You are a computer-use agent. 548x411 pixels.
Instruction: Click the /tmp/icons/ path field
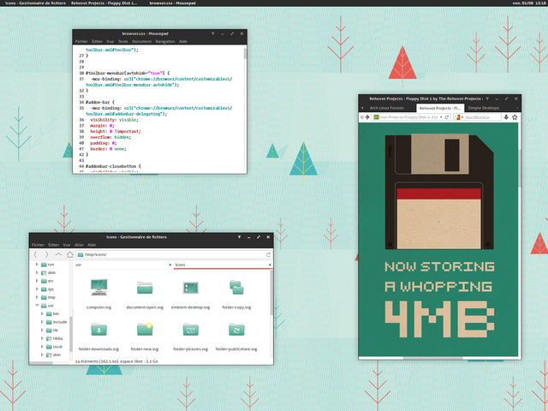[x=174, y=254]
